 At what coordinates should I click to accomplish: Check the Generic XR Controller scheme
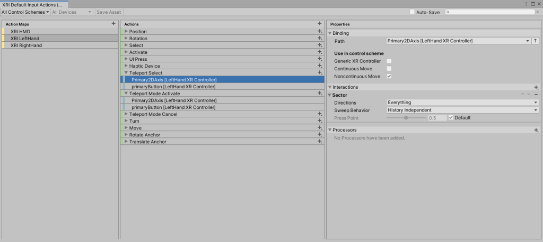click(x=389, y=61)
